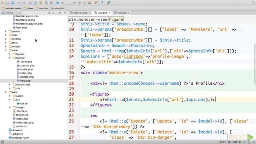Image resolution: width=256 pixels, height=144 pixels.
Task: Expand the tests folder
Action: point(6,43)
